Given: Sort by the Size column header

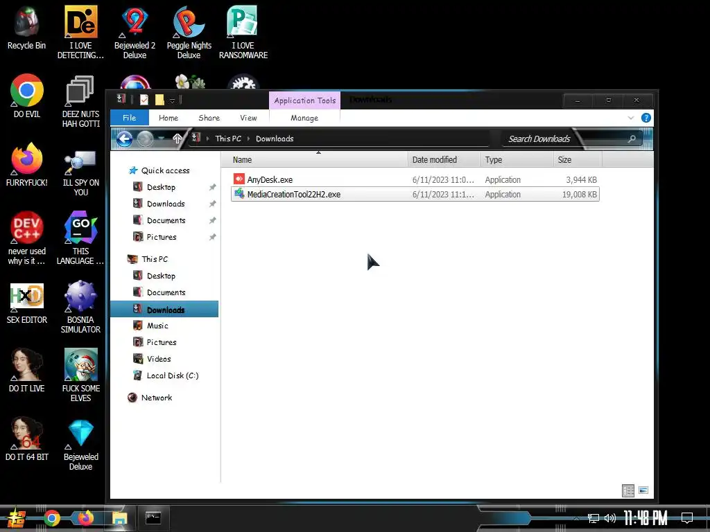Looking at the screenshot, I should tap(578, 160).
